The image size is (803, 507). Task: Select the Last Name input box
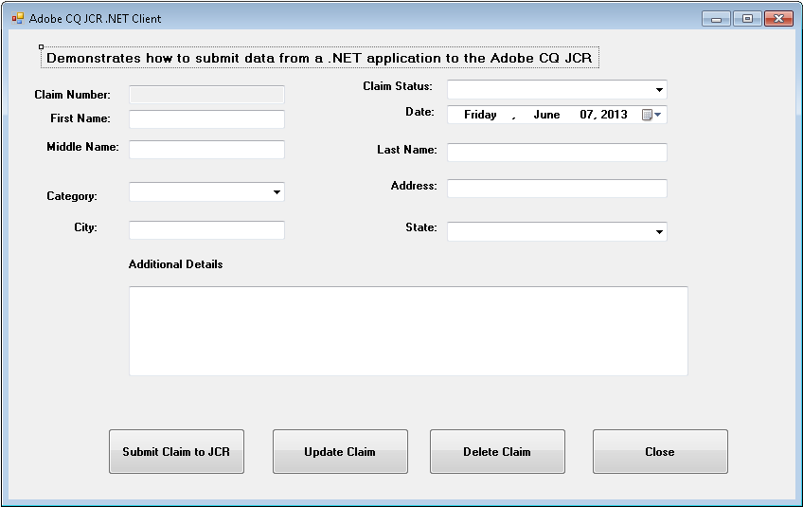tap(557, 153)
